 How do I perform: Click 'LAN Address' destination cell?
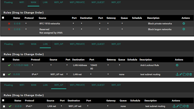(x=80, y=65)
